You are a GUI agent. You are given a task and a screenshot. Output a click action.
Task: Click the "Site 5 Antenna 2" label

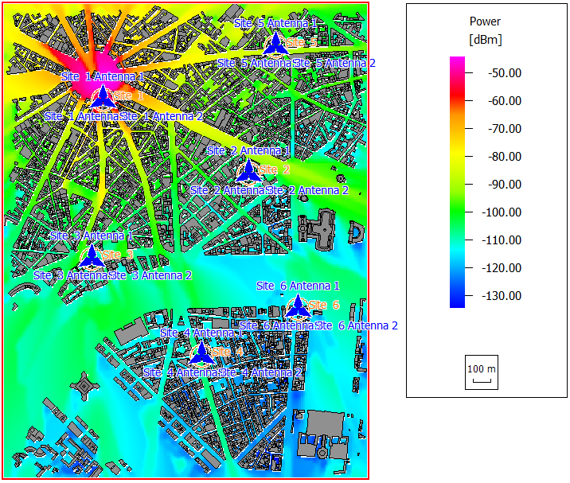335,62
